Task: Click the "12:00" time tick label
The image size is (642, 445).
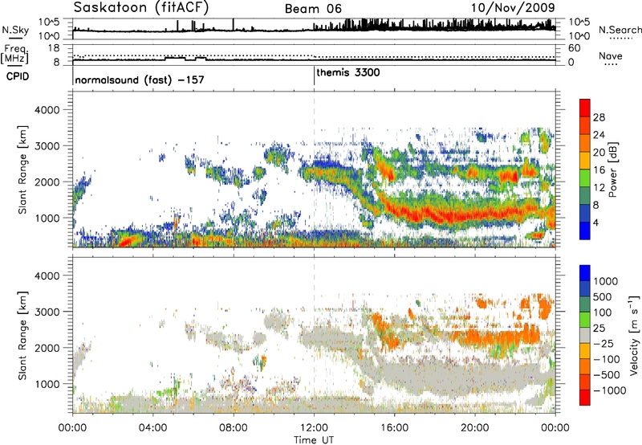Action: (314, 428)
